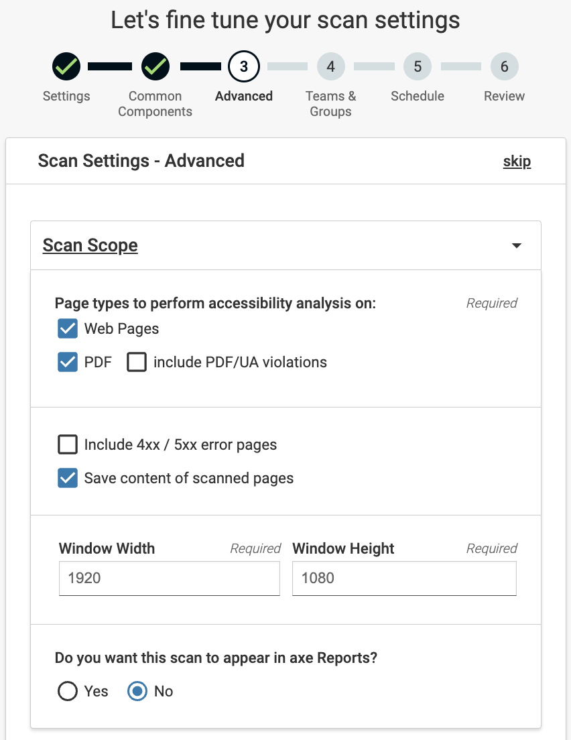The width and height of the screenshot is (571, 740).
Task: Disable Save content of scanned pages
Action: point(68,479)
